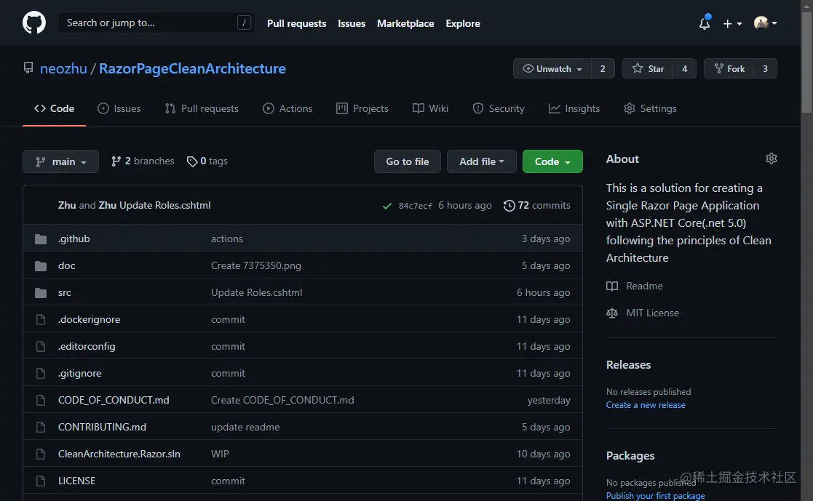The height and width of the screenshot is (501, 813).
Task: Click the doc folder icon
Action: coord(41,266)
